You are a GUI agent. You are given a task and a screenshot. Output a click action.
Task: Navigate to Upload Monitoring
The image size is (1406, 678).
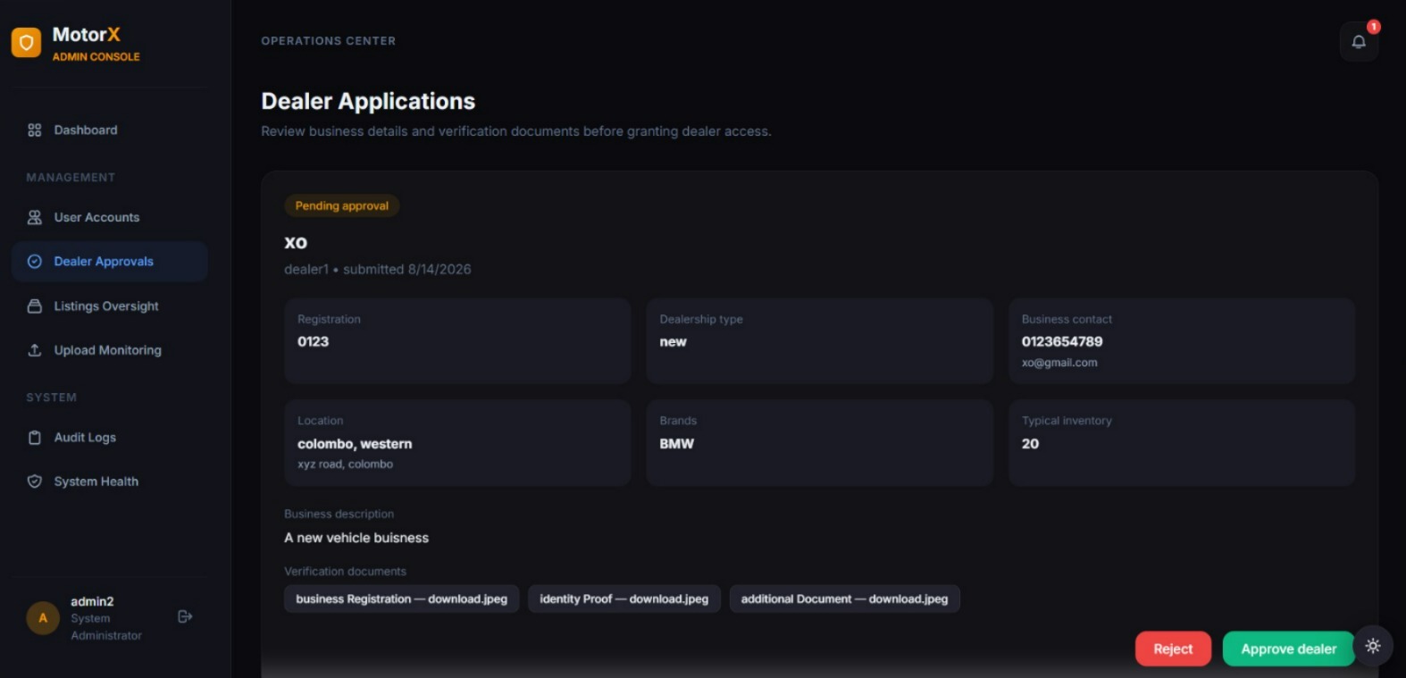click(x=110, y=350)
